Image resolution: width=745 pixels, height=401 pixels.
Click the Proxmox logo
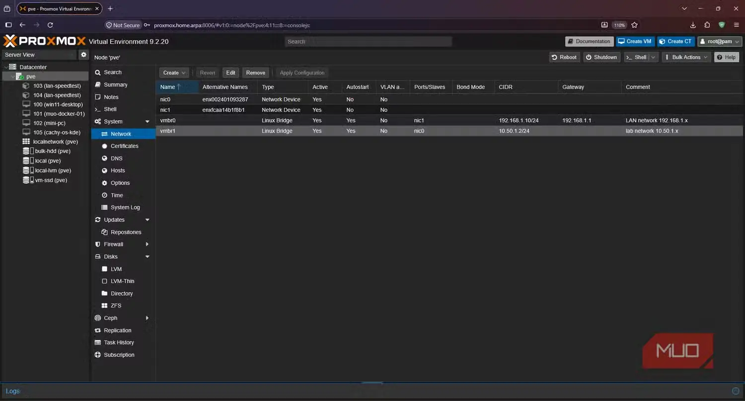pos(45,41)
